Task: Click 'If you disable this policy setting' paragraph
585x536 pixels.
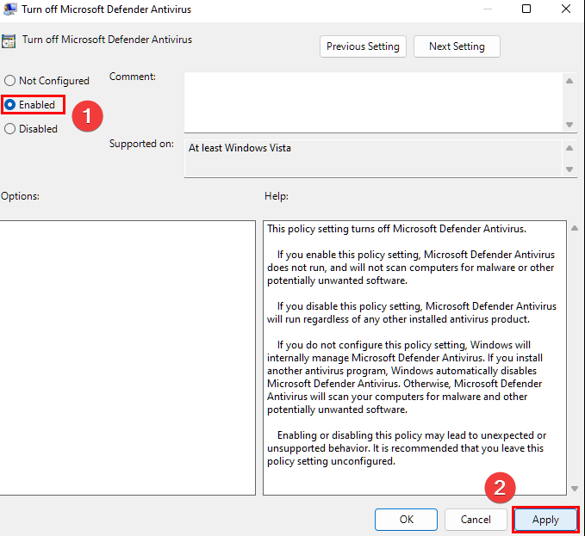Action: (x=412, y=312)
